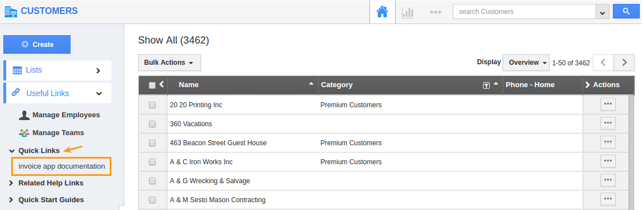The image size is (642, 210).
Task: Open the reports bar chart icon
Action: tap(408, 12)
